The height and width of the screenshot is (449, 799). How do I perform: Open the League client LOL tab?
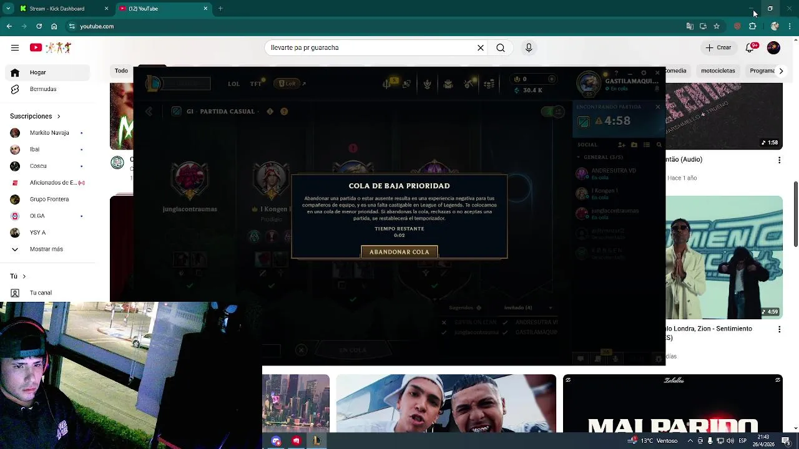tap(233, 84)
